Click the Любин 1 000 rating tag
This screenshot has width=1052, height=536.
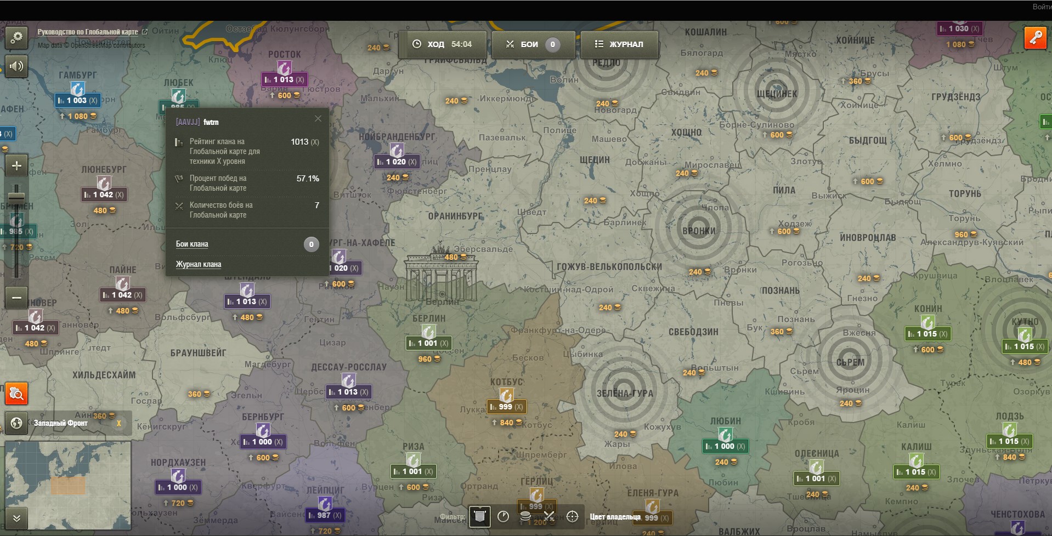pos(725,447)
